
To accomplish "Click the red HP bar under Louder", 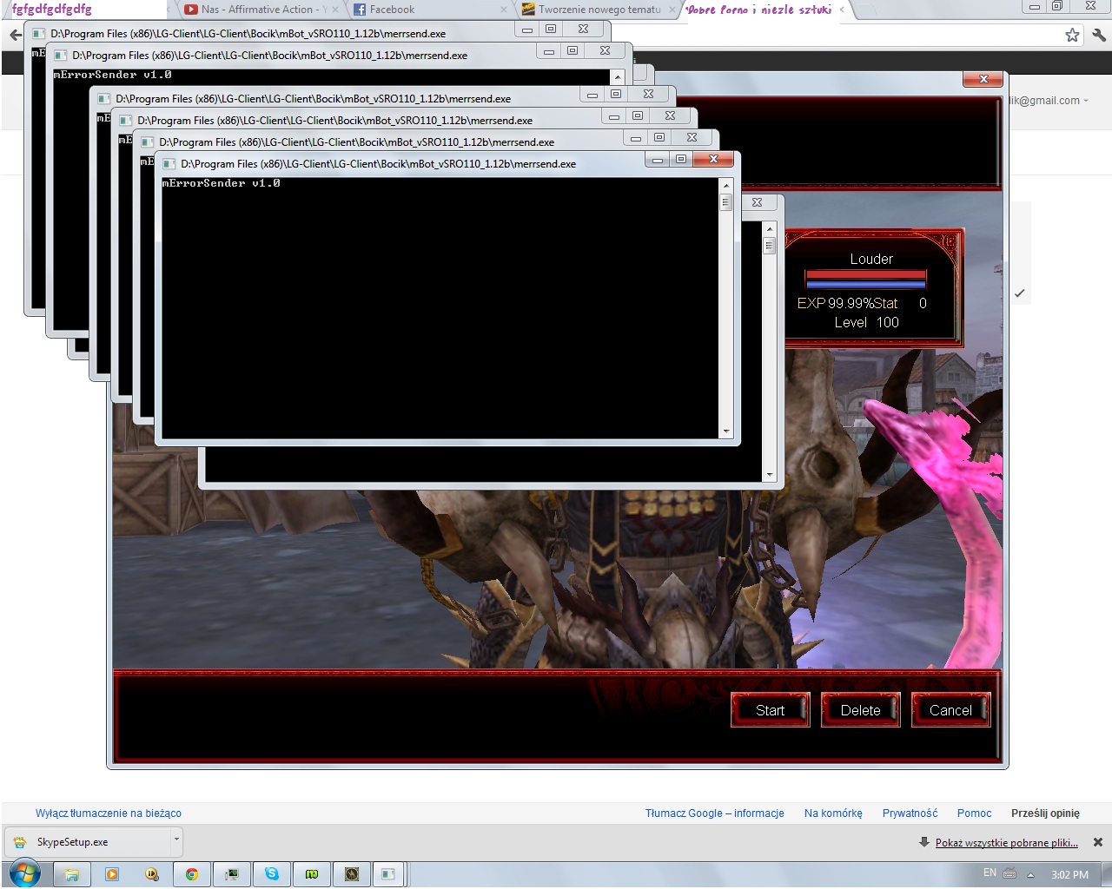I will coord(866,275).
